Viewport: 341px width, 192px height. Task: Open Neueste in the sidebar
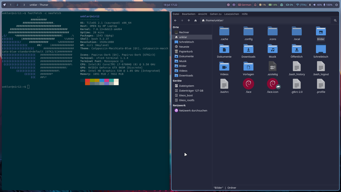click(192, 47)
